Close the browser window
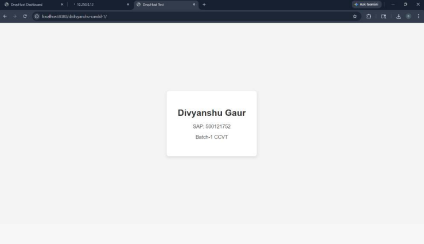The width and height of the screenshot is (424, 244). 418,5
